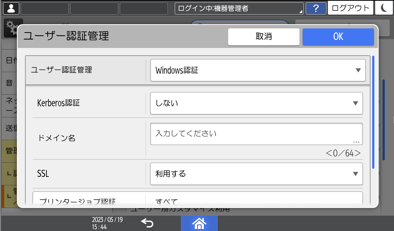Cancel the dialog with 取消
394x231 pixels.
263,36
